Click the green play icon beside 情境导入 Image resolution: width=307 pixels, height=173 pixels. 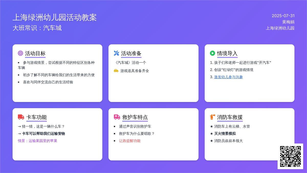pos(212,53)
